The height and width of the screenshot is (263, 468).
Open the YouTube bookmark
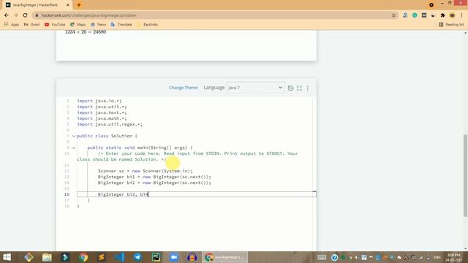pyautogui.click(x=55, y=24)
